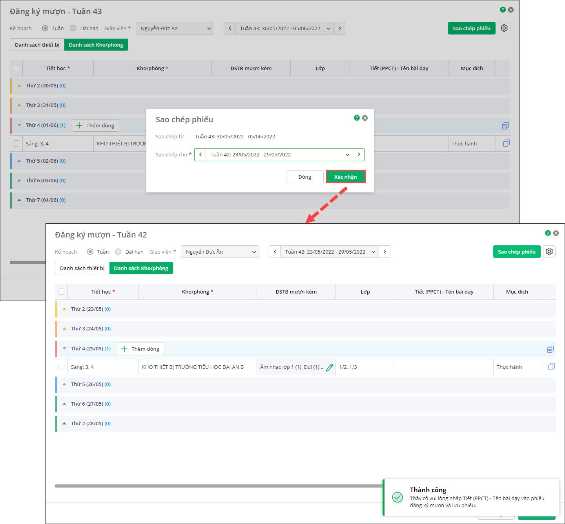565x524 pixels.
Task: Open week dropdown in Tuần 42 window toolbar
Action: (330, 252)
